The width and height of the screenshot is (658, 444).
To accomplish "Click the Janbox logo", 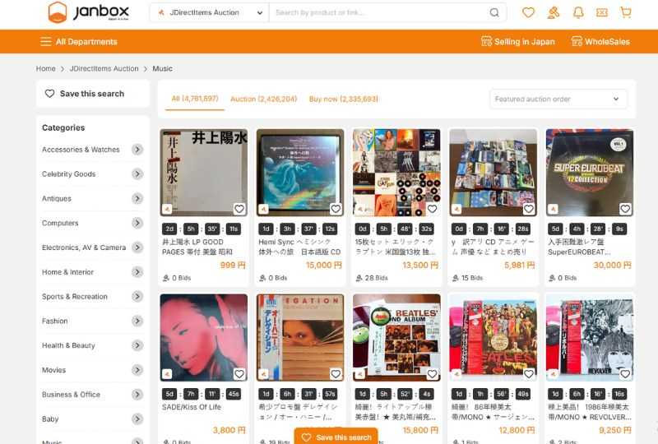I will [x=90, y=12].
